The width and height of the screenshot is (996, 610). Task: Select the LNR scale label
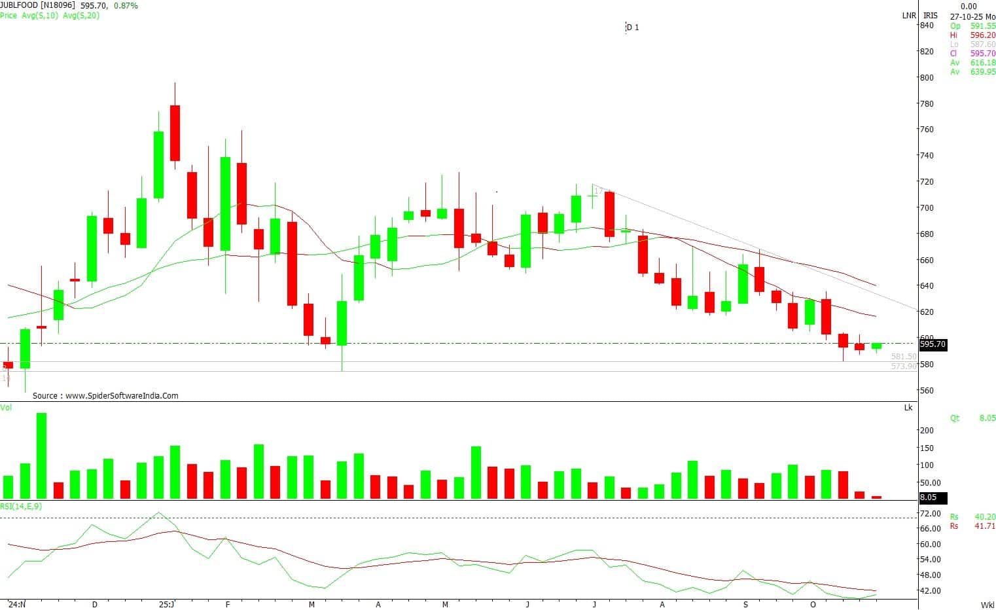(x=908, y=16)
